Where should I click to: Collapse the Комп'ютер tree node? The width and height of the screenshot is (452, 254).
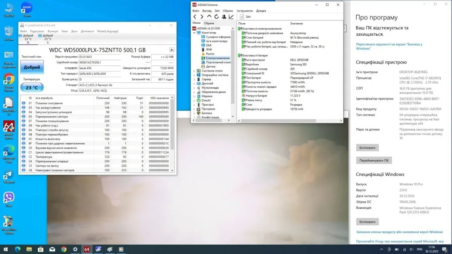coord(194,33)
